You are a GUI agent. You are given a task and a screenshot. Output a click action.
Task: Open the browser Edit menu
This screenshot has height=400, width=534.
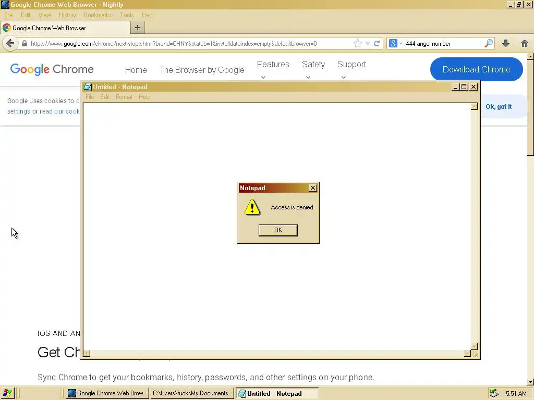click(x=25, y=15)
